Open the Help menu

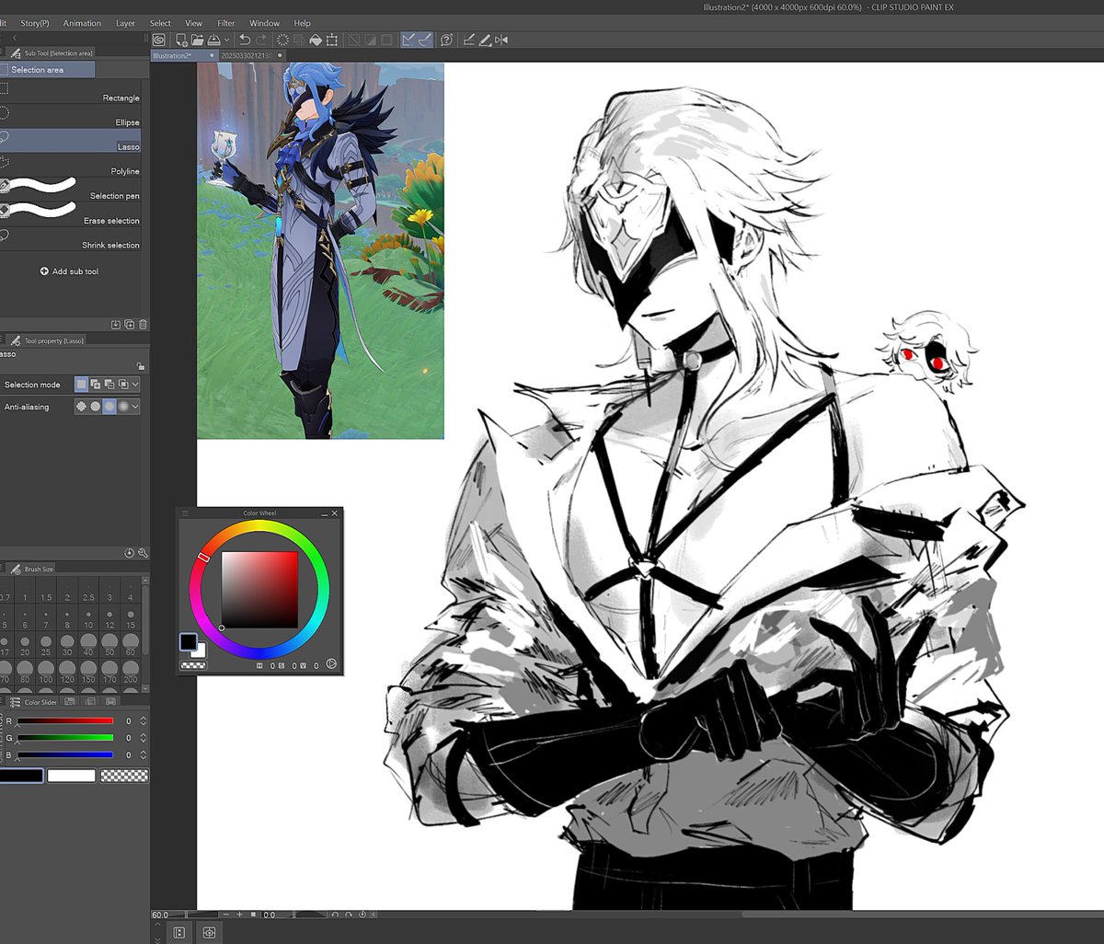click(x=302, y=23)
